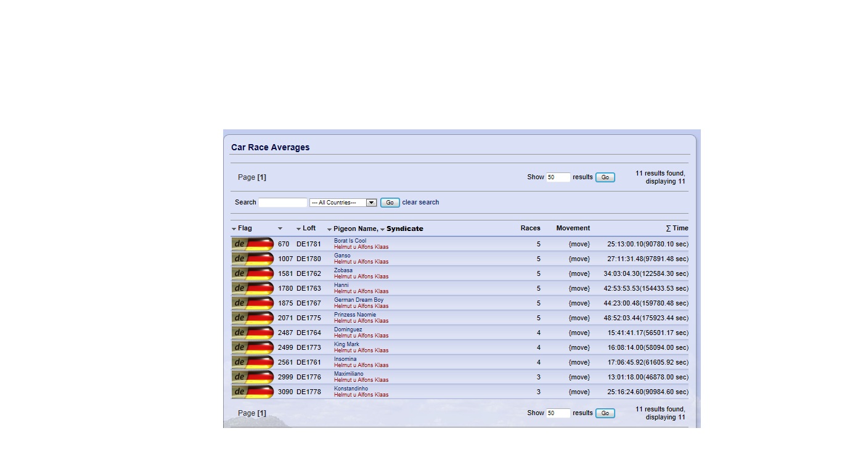The width and height of the screenshot is (842, 473).
Task: Click the German flag in the Zobasa row
Action: [253, 273]
